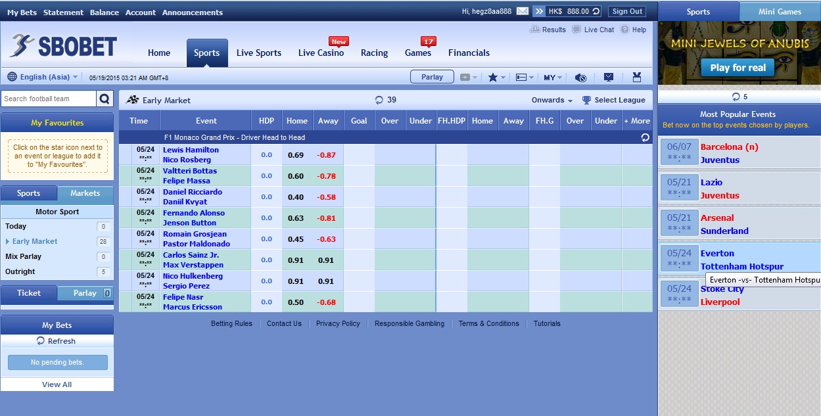Screen dimensions: 821x416
Task: Open the Betting Rules footer link
Action: point(231,323)
